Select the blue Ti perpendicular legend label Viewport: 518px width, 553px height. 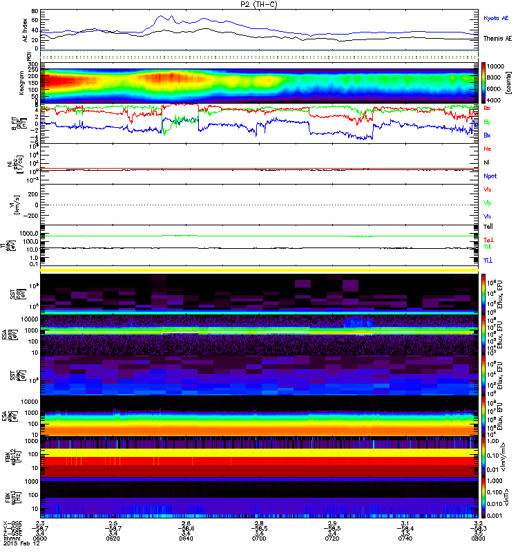(488, 261)
